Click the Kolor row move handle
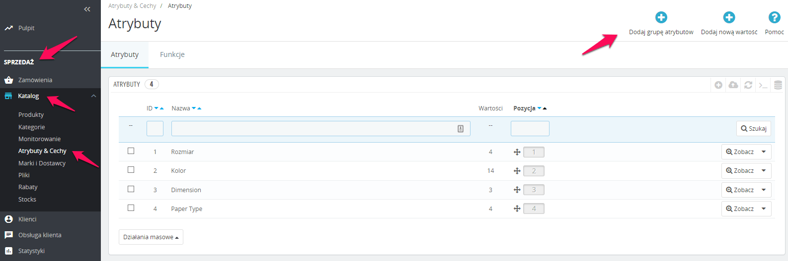This screenshot has height=261, width=788. tap(517, 171)
